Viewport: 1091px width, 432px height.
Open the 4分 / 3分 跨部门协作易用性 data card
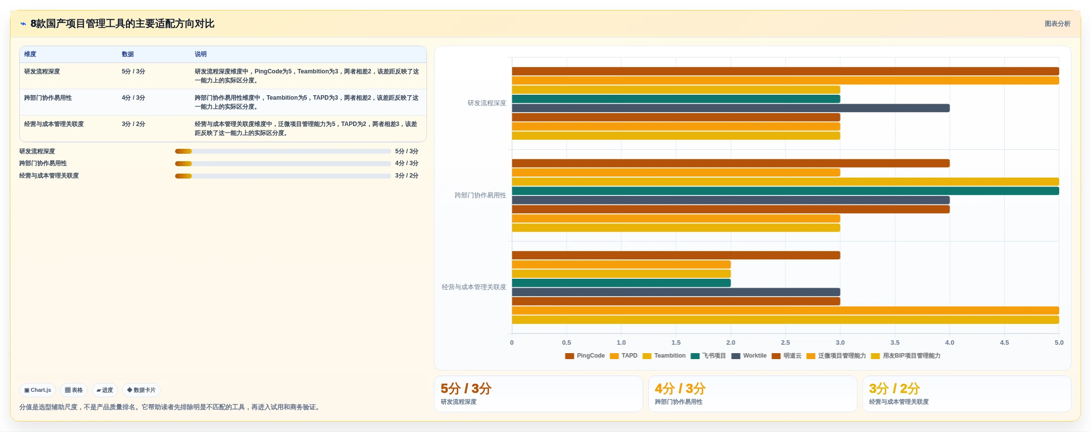(753, 394)
